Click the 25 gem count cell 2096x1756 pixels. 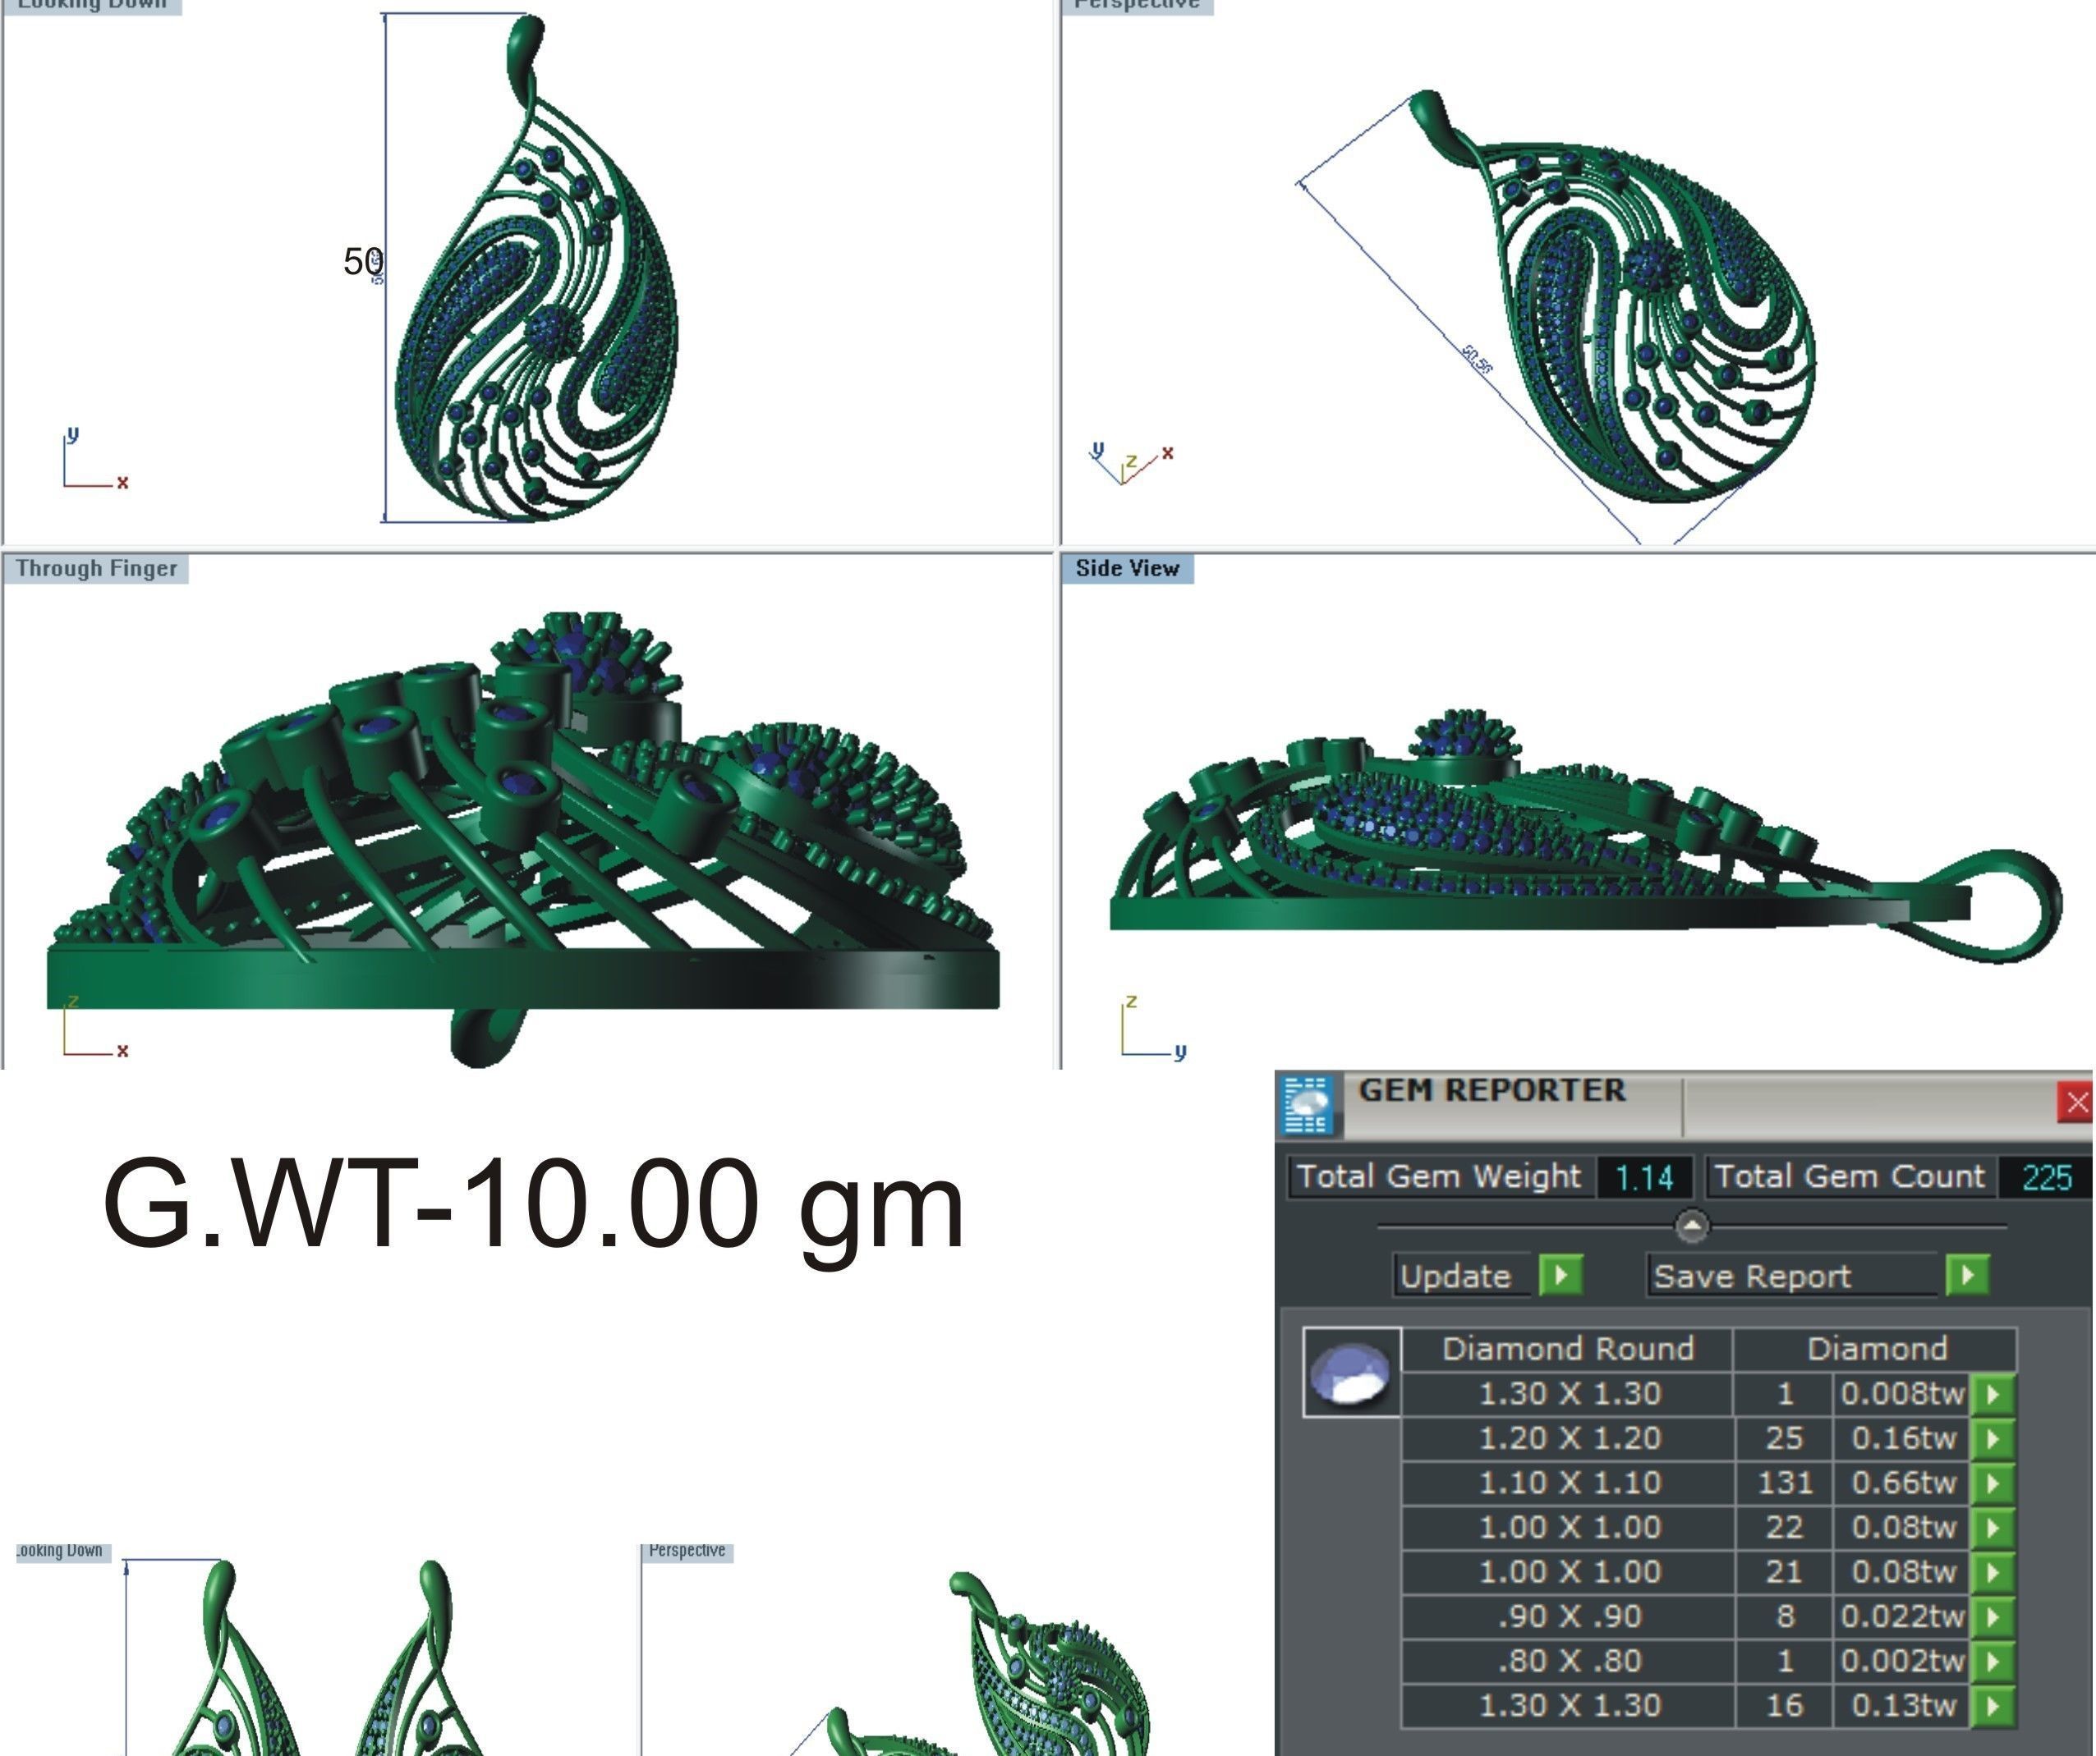[x=1784, y=1439]
